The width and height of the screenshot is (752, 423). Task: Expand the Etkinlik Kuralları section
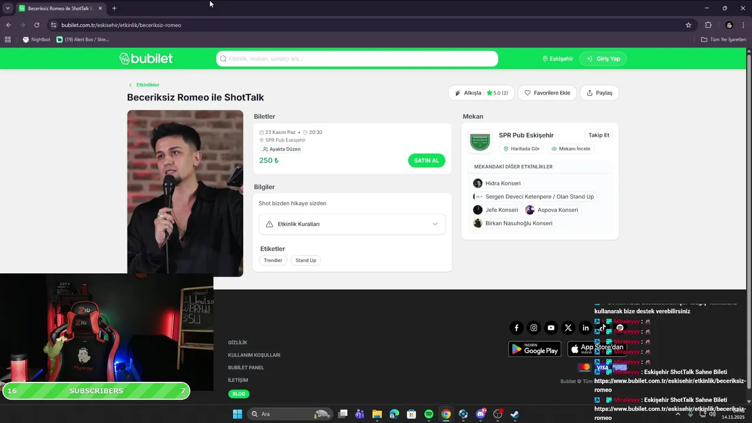[352, 224]
